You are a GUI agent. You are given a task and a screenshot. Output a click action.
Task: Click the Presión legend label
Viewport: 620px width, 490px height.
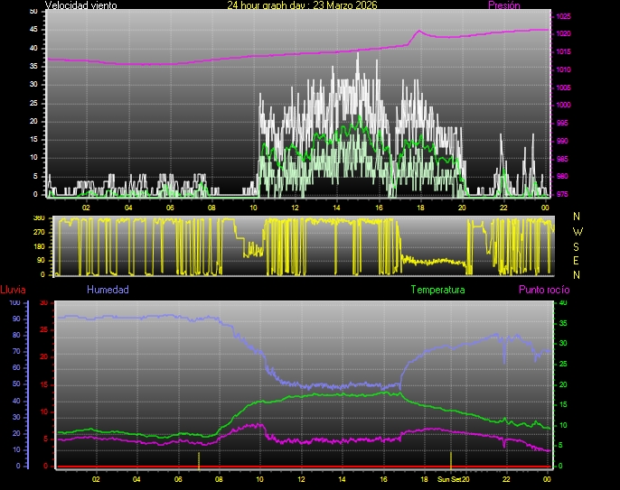pos(504,5)
